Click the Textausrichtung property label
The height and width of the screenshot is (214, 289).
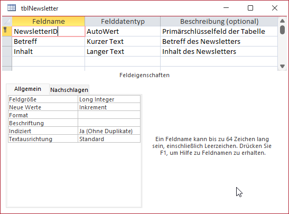pos(43,139)
